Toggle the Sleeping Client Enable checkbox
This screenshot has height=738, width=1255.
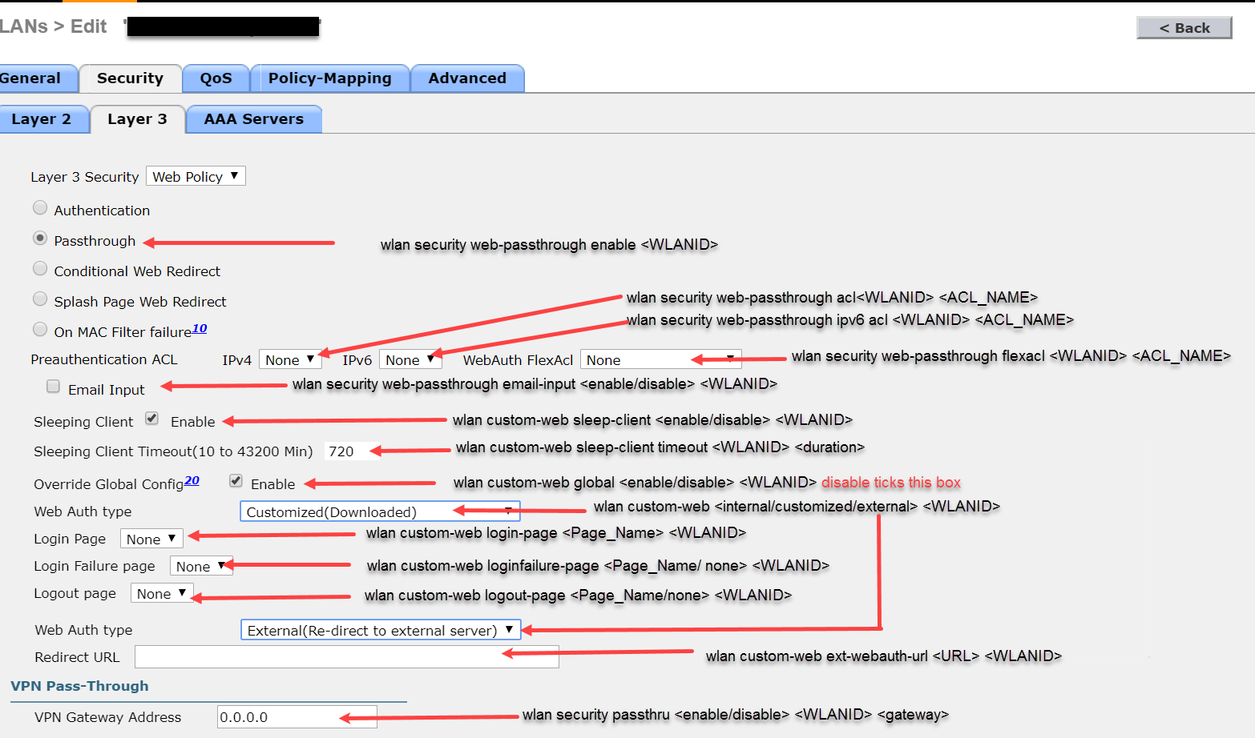point(151,419)
